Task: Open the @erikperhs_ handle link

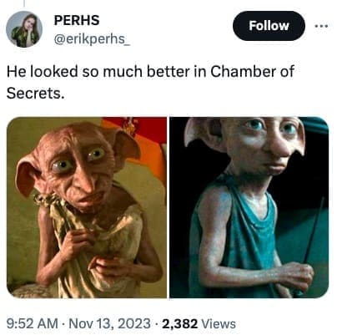Action: click(92, 39)
